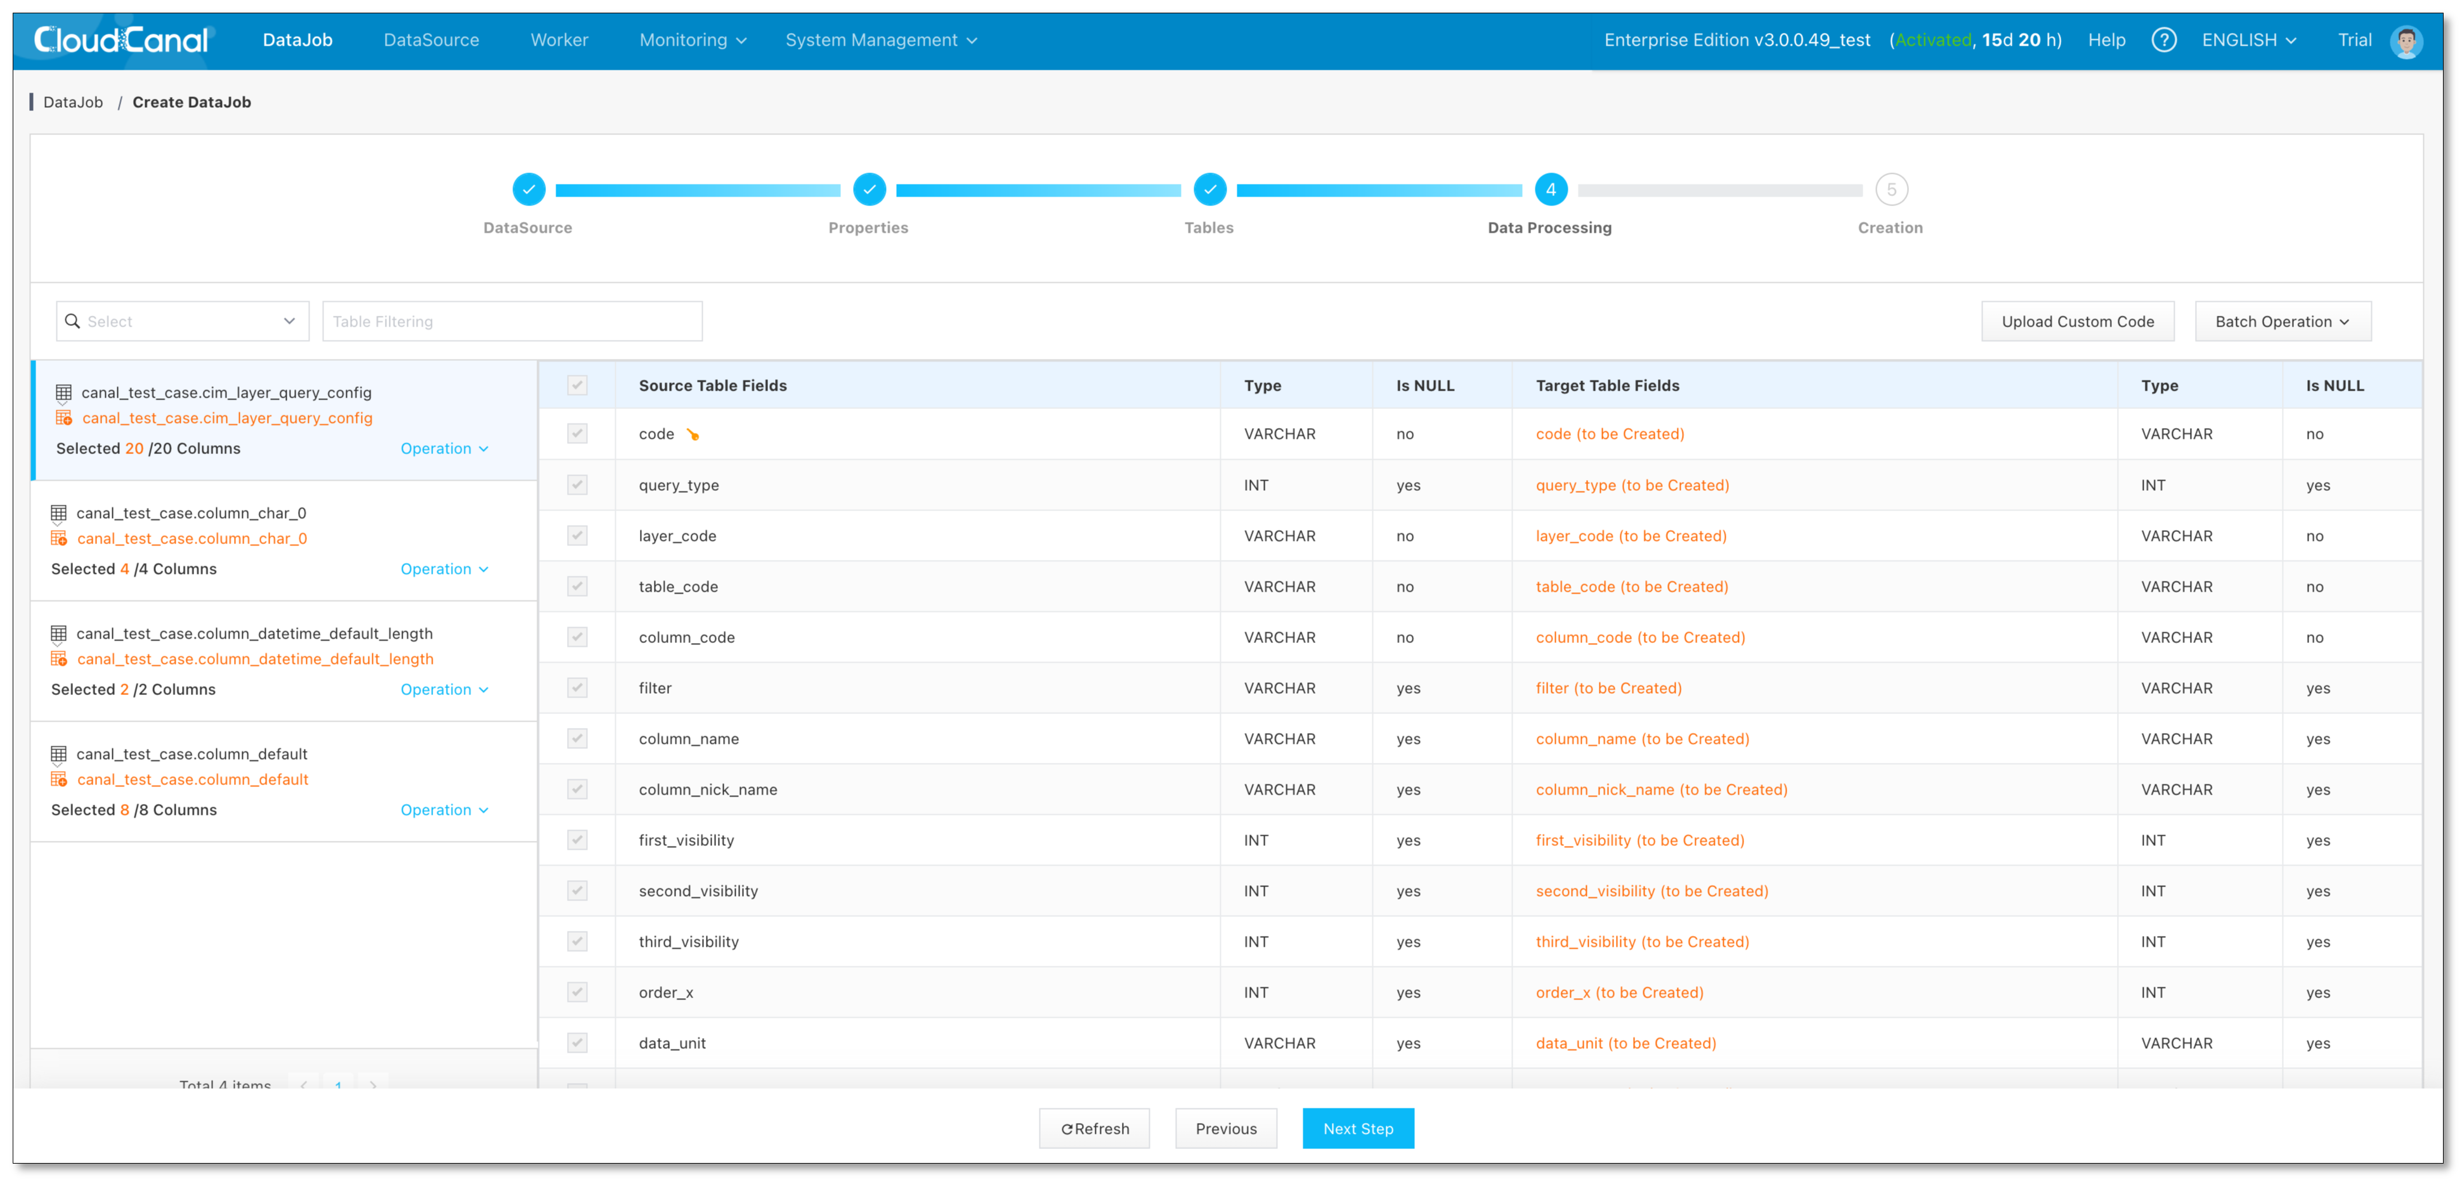Switch to the DataSource section

pos(431,39)
